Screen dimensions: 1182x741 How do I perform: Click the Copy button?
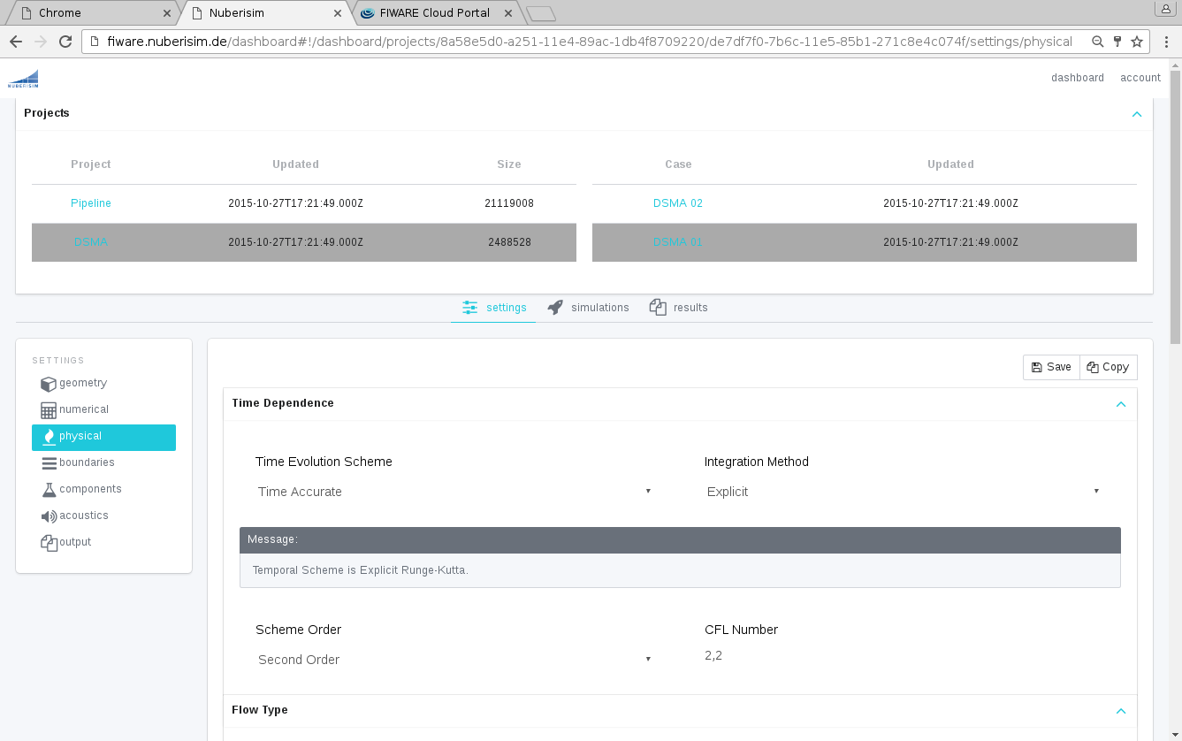pos(1108,367)
